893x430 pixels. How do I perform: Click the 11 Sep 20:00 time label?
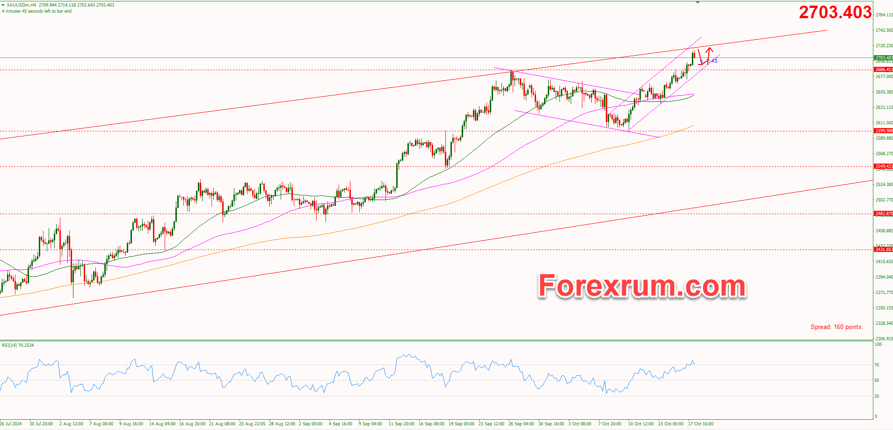402,424
